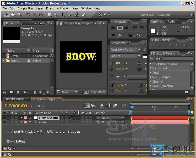Select the Hand tool
The width and height of the screenshot is (196, 158).
click(x=13, y=15)
